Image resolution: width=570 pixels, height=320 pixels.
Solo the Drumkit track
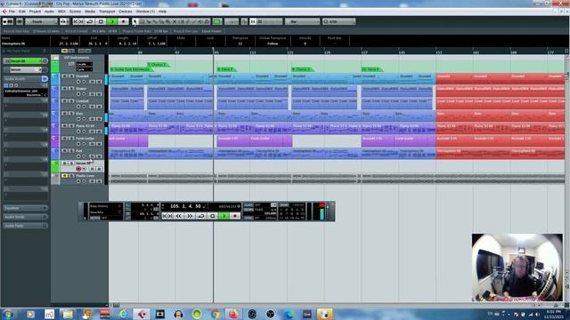(x=71, y=76)
